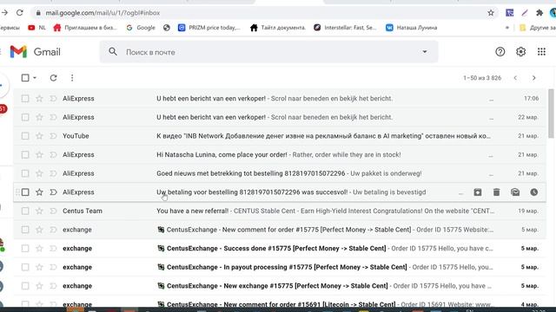This screenshot has height=312, width=556.
Task: Open the 'Тайтл документа' bookmark
Action: [x=278, y=28]
